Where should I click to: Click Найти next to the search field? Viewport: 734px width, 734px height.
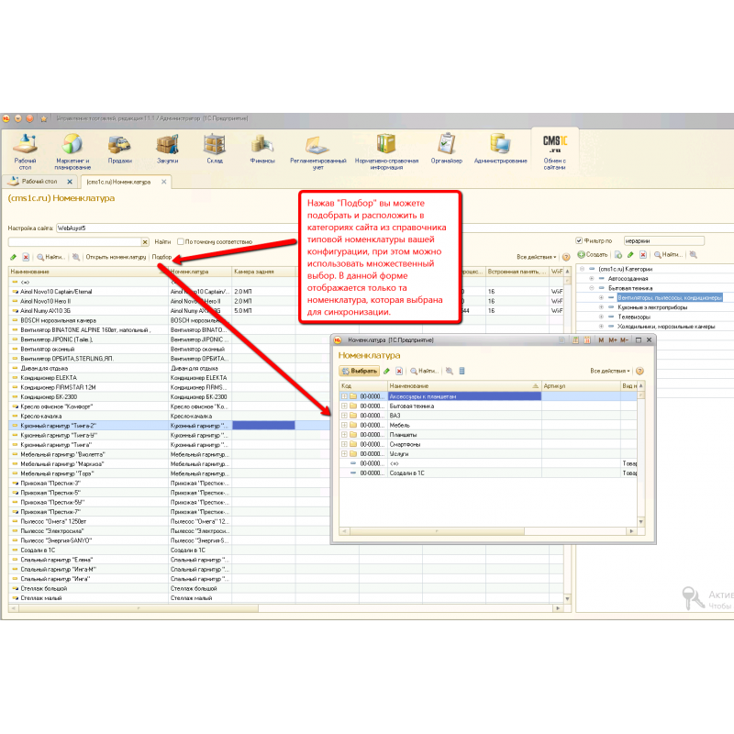click(162, 242)
